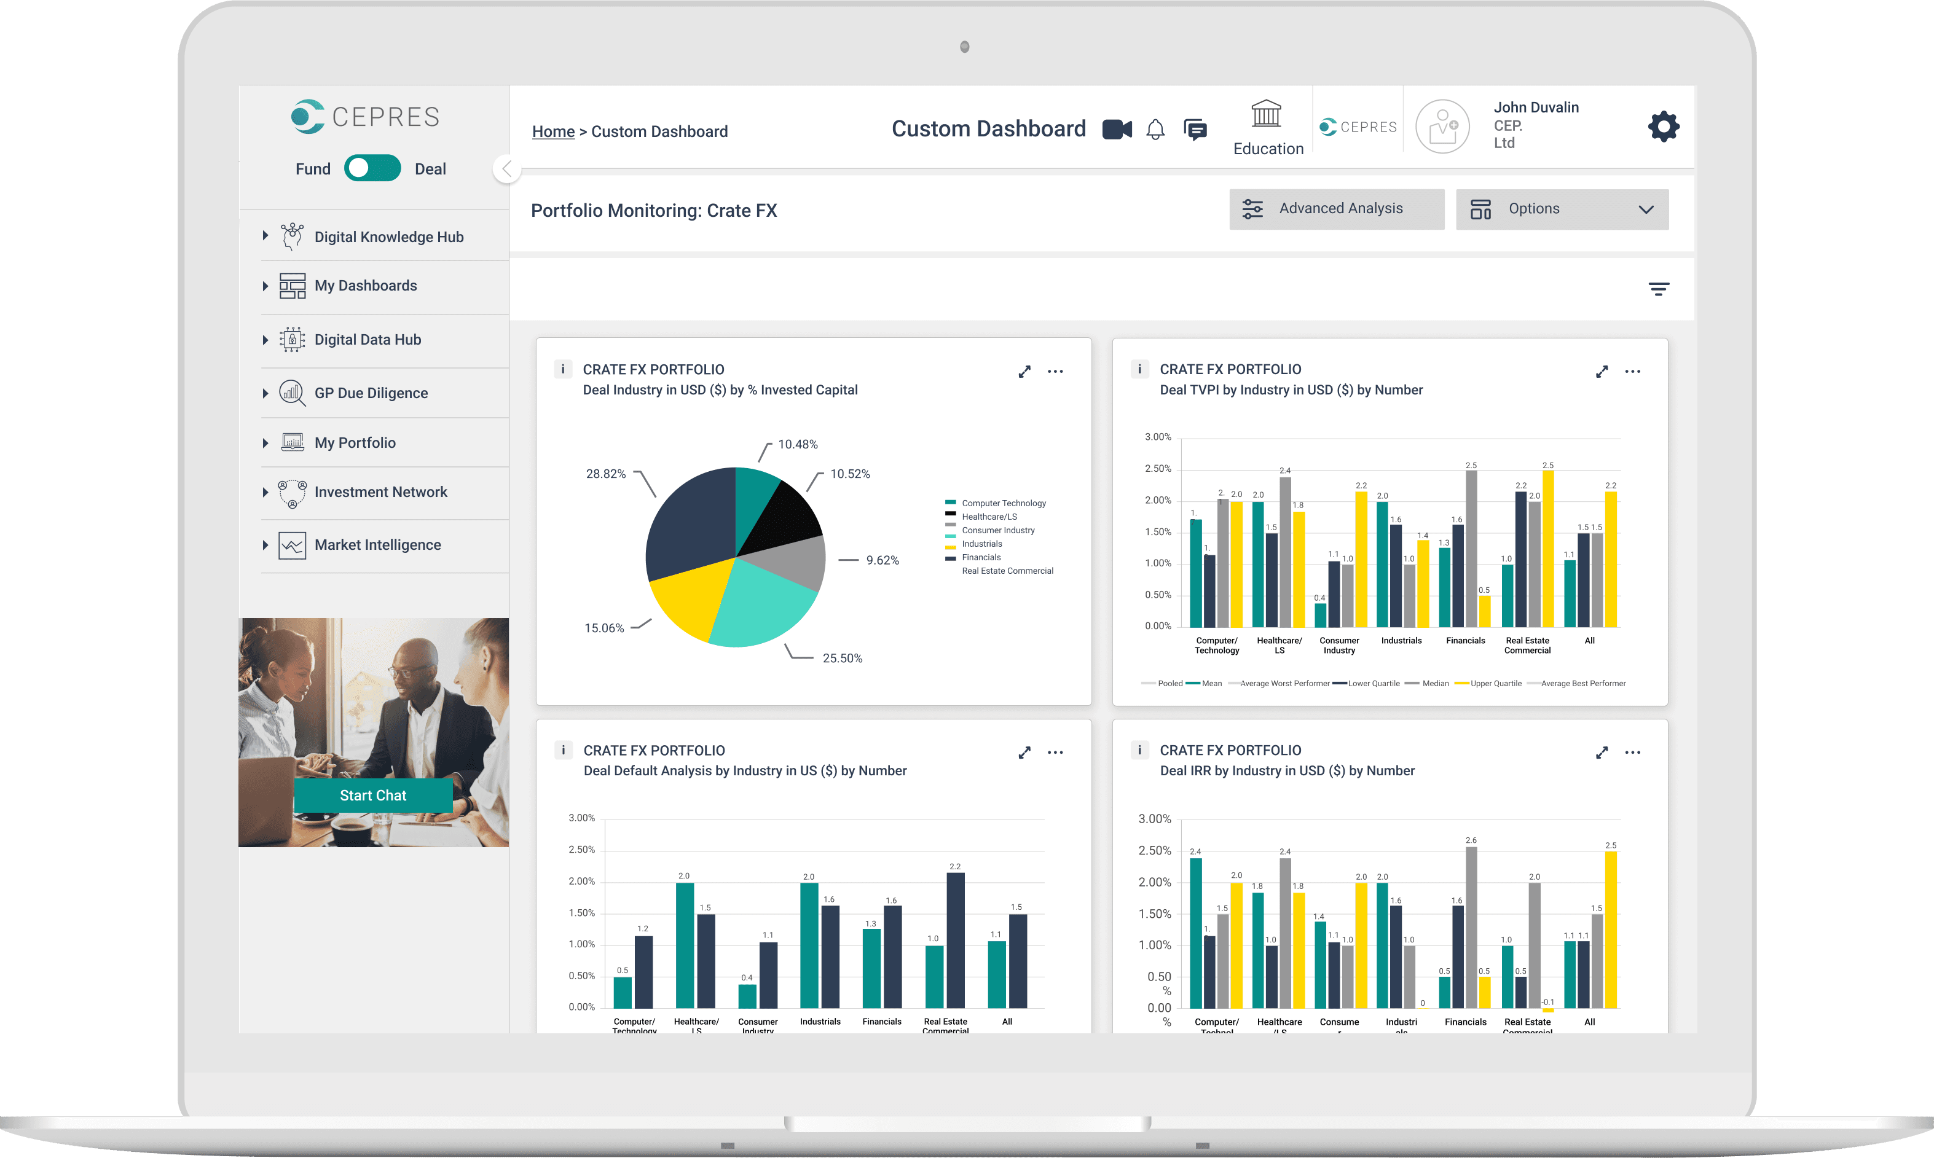Navigate to Home via the breadcrumb link
1934x1158 pixels.
pos(553,131)
